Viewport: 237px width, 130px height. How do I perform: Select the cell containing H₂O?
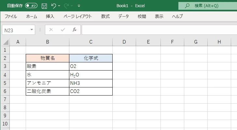[91, 75]
